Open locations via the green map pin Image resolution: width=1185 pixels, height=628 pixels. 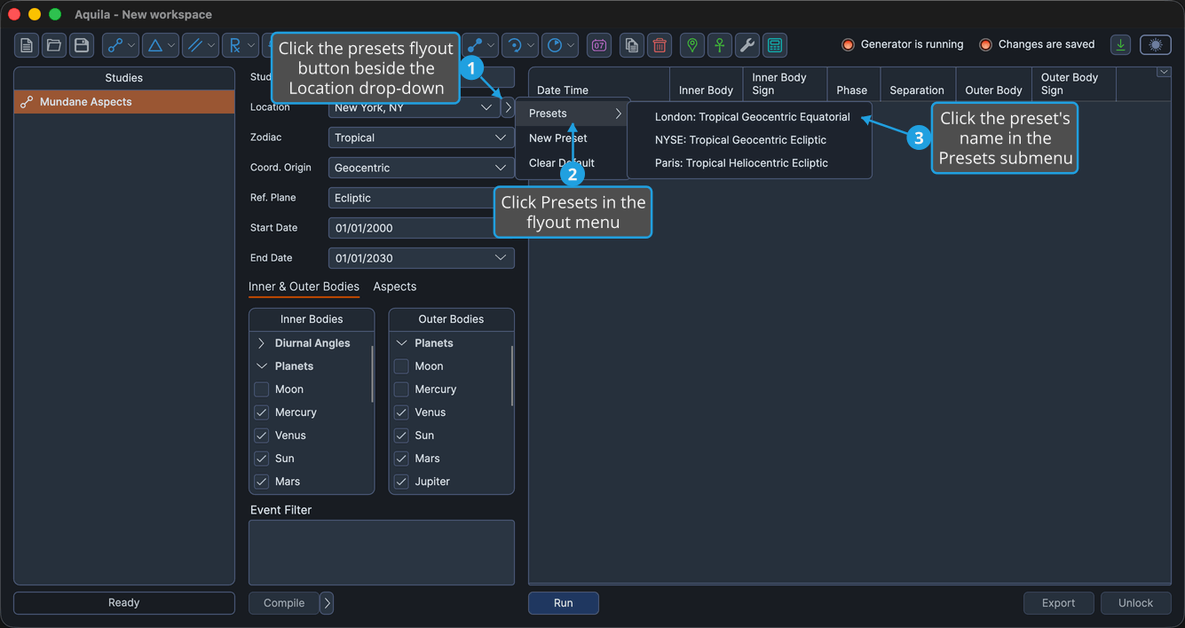692,45
